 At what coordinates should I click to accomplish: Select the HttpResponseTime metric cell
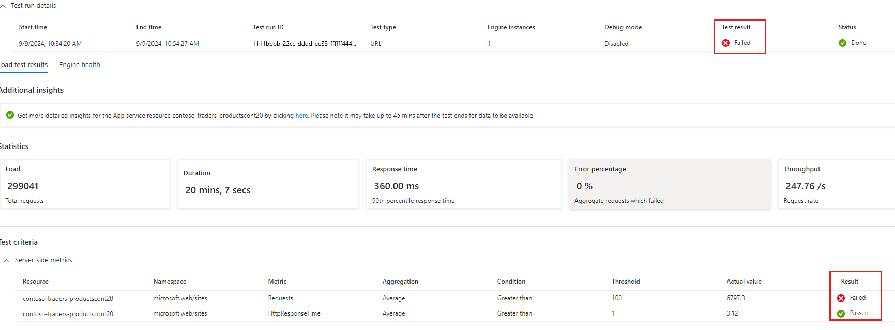tap(294, 313)
